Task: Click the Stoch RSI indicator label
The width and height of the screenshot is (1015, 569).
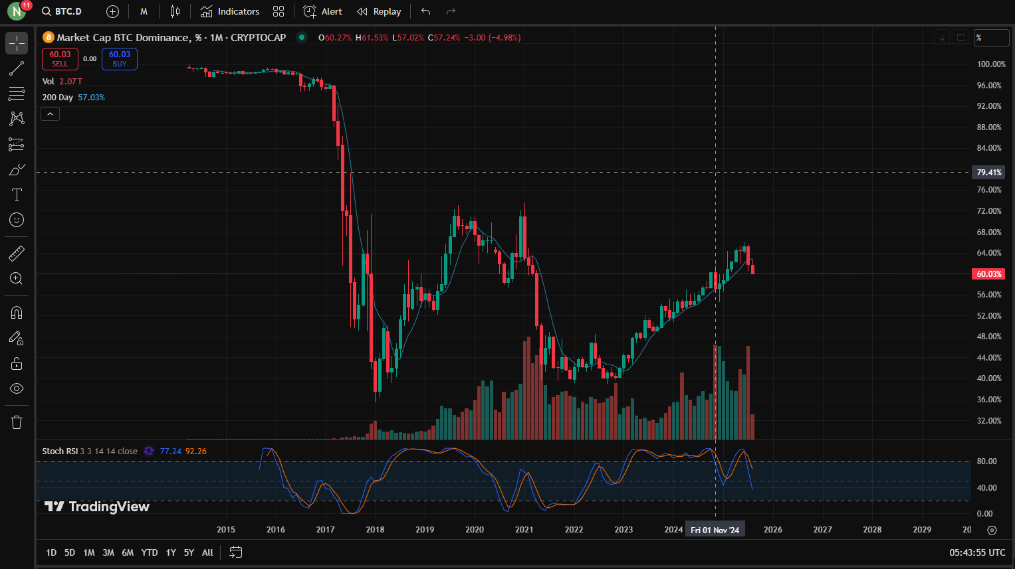Action: pyautogui.click(x=60, y=451)
